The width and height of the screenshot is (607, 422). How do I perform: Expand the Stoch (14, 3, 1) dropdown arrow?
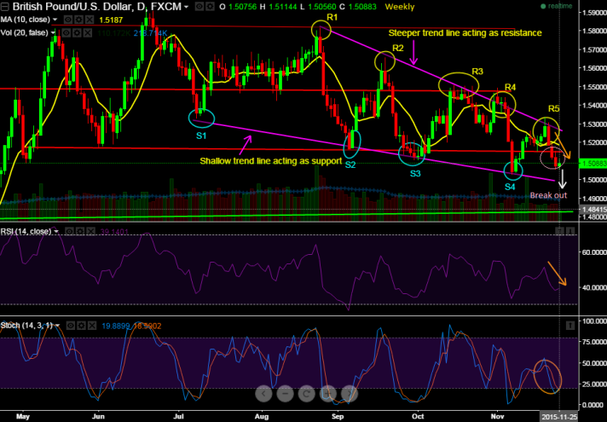[58, 326]
